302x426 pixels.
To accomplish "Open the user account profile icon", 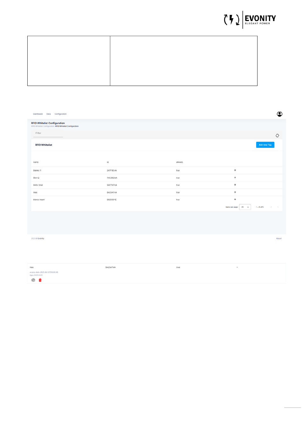I will [x=279, y=114].
